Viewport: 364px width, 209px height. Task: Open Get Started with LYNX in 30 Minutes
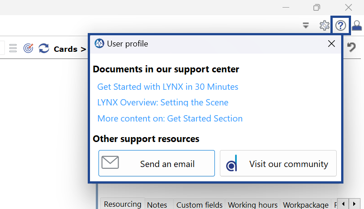167,87
